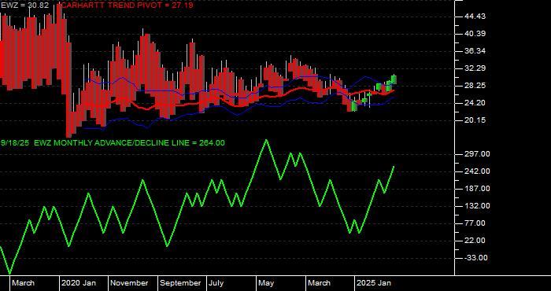Click the EWZ MONTHLY ADVANCE/DECLINE LINE = 264.00 label
Viewport: 551px width, 291px height.
pos(129,143)
